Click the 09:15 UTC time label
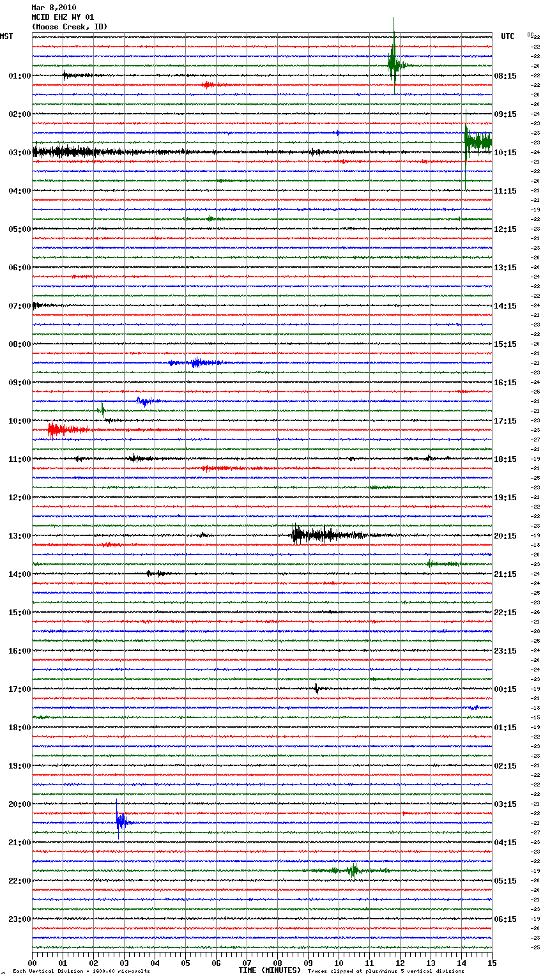543x980 pixels. [505, 114]
